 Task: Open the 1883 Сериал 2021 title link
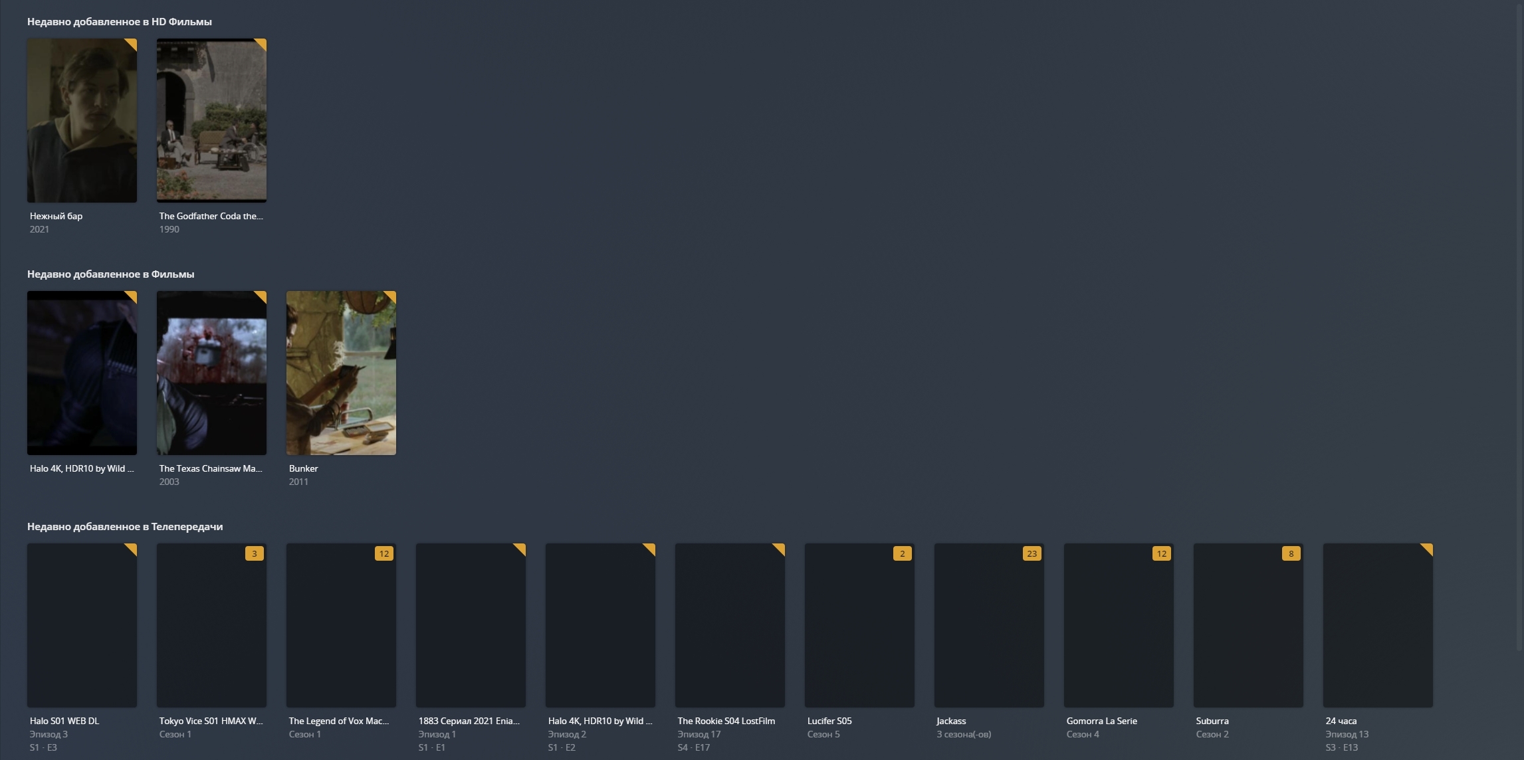469,721
